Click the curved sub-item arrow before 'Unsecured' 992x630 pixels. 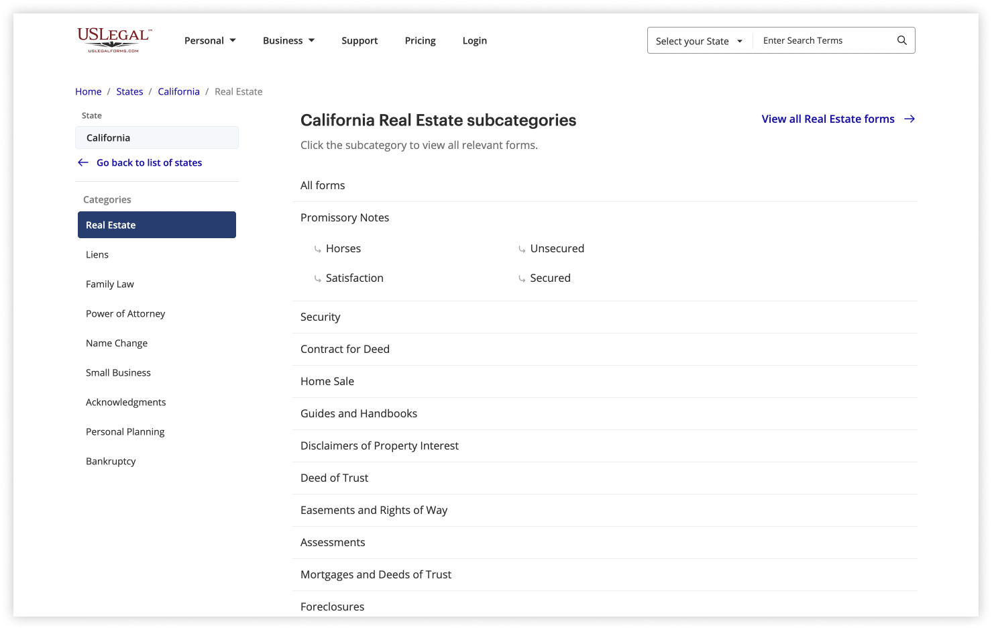522,249
